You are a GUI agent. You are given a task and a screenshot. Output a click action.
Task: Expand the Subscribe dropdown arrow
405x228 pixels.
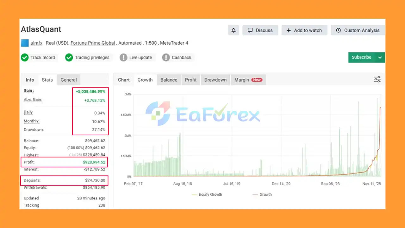click(x=380, y=58)
